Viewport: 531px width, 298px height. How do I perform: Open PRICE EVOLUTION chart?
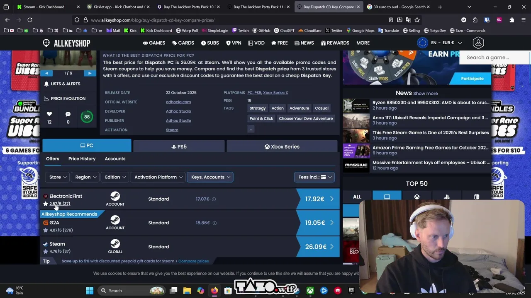pyautogui.click(x=65, y=99)
